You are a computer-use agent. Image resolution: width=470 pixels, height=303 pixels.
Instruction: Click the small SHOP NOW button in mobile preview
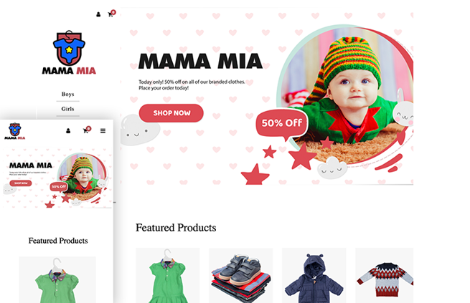coord(21,183)
